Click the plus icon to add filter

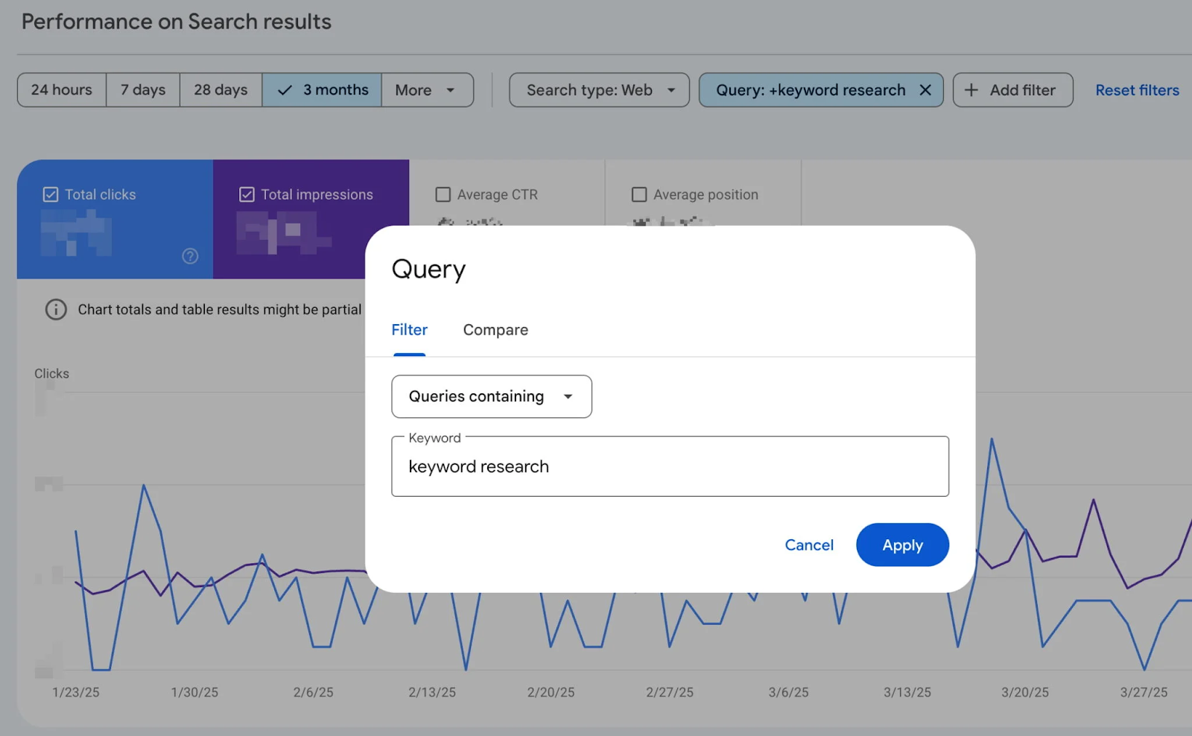tap(971, 89)
